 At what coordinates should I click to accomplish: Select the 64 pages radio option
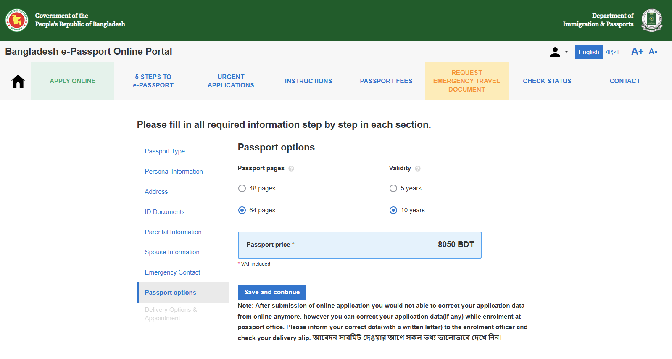click(242, 210)
